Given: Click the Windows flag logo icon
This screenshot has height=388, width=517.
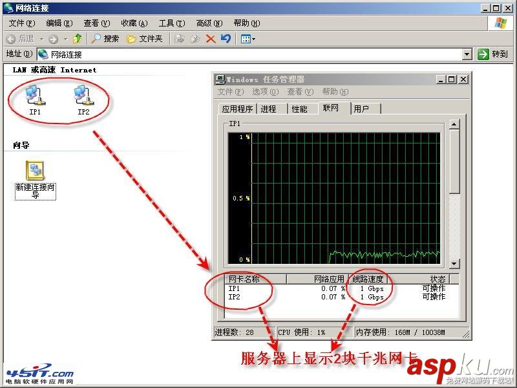Looking at the screenshot, I should 500,23.
